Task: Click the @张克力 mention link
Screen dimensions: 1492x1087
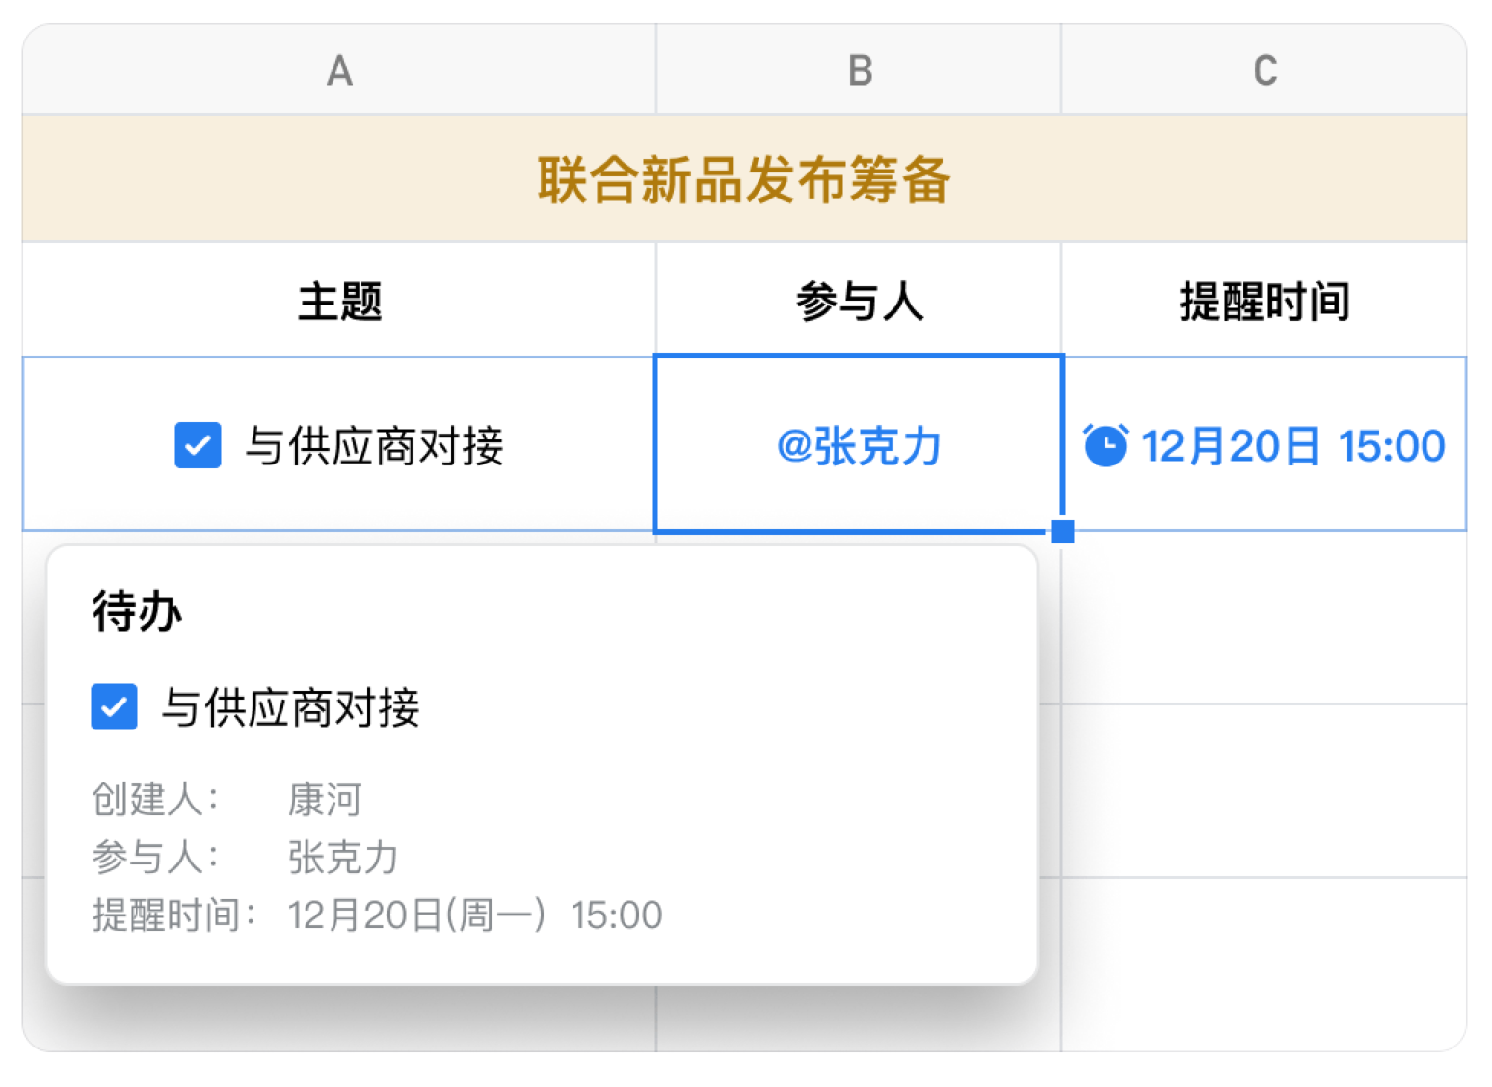Action: pos(859,446)
